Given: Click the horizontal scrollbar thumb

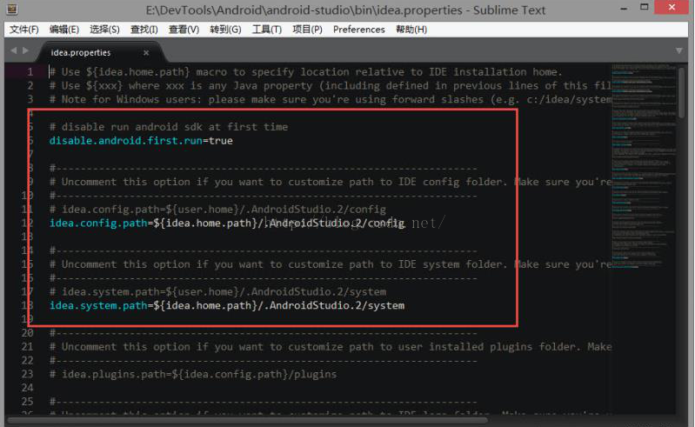Looking at the screenshot, I should [248, 419].
